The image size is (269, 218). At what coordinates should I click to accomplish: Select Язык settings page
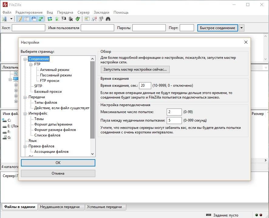click(32, 141)
